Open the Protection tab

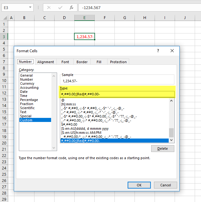pos(118,62)
